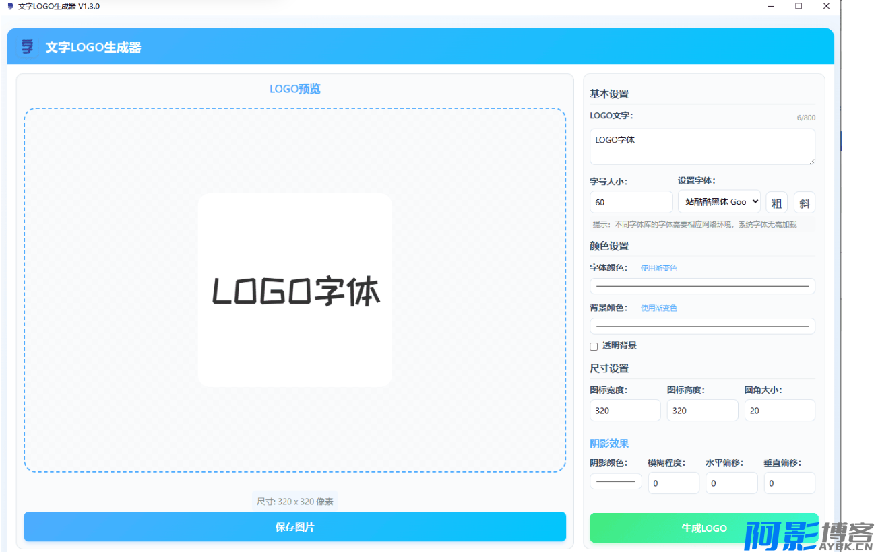Open the 阴影颜色 color swatch
Image resolution: width=876 pixels, height=552 pixels.
[x=615, y=481]
